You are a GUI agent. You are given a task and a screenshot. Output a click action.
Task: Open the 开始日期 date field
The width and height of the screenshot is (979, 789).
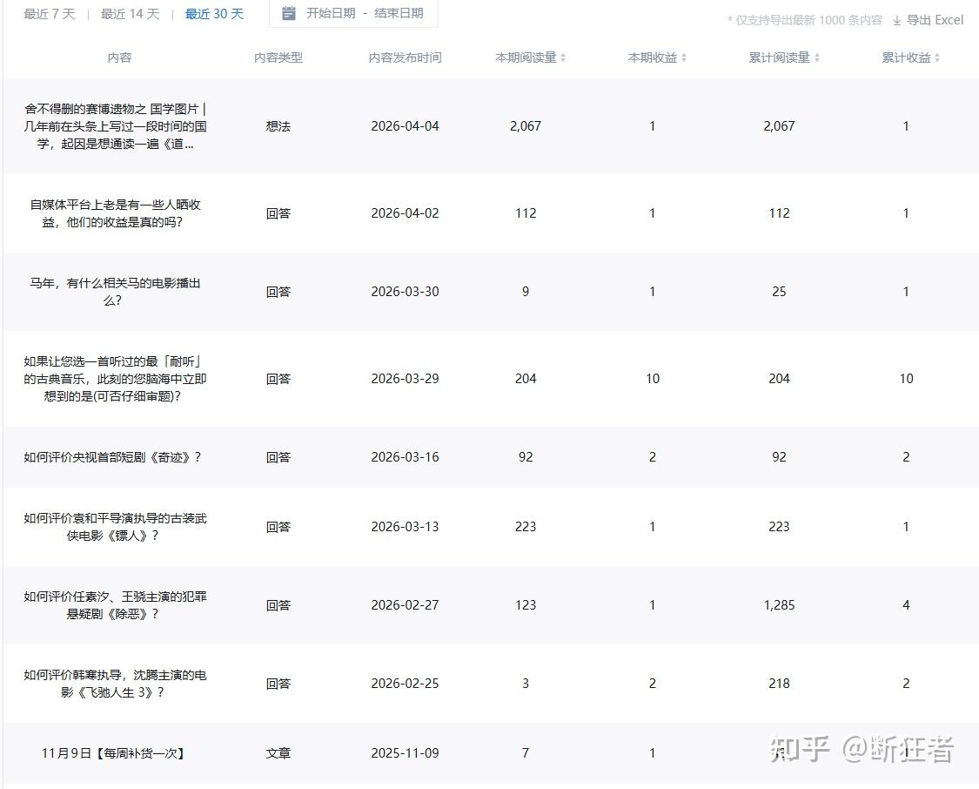coord(331,13)
